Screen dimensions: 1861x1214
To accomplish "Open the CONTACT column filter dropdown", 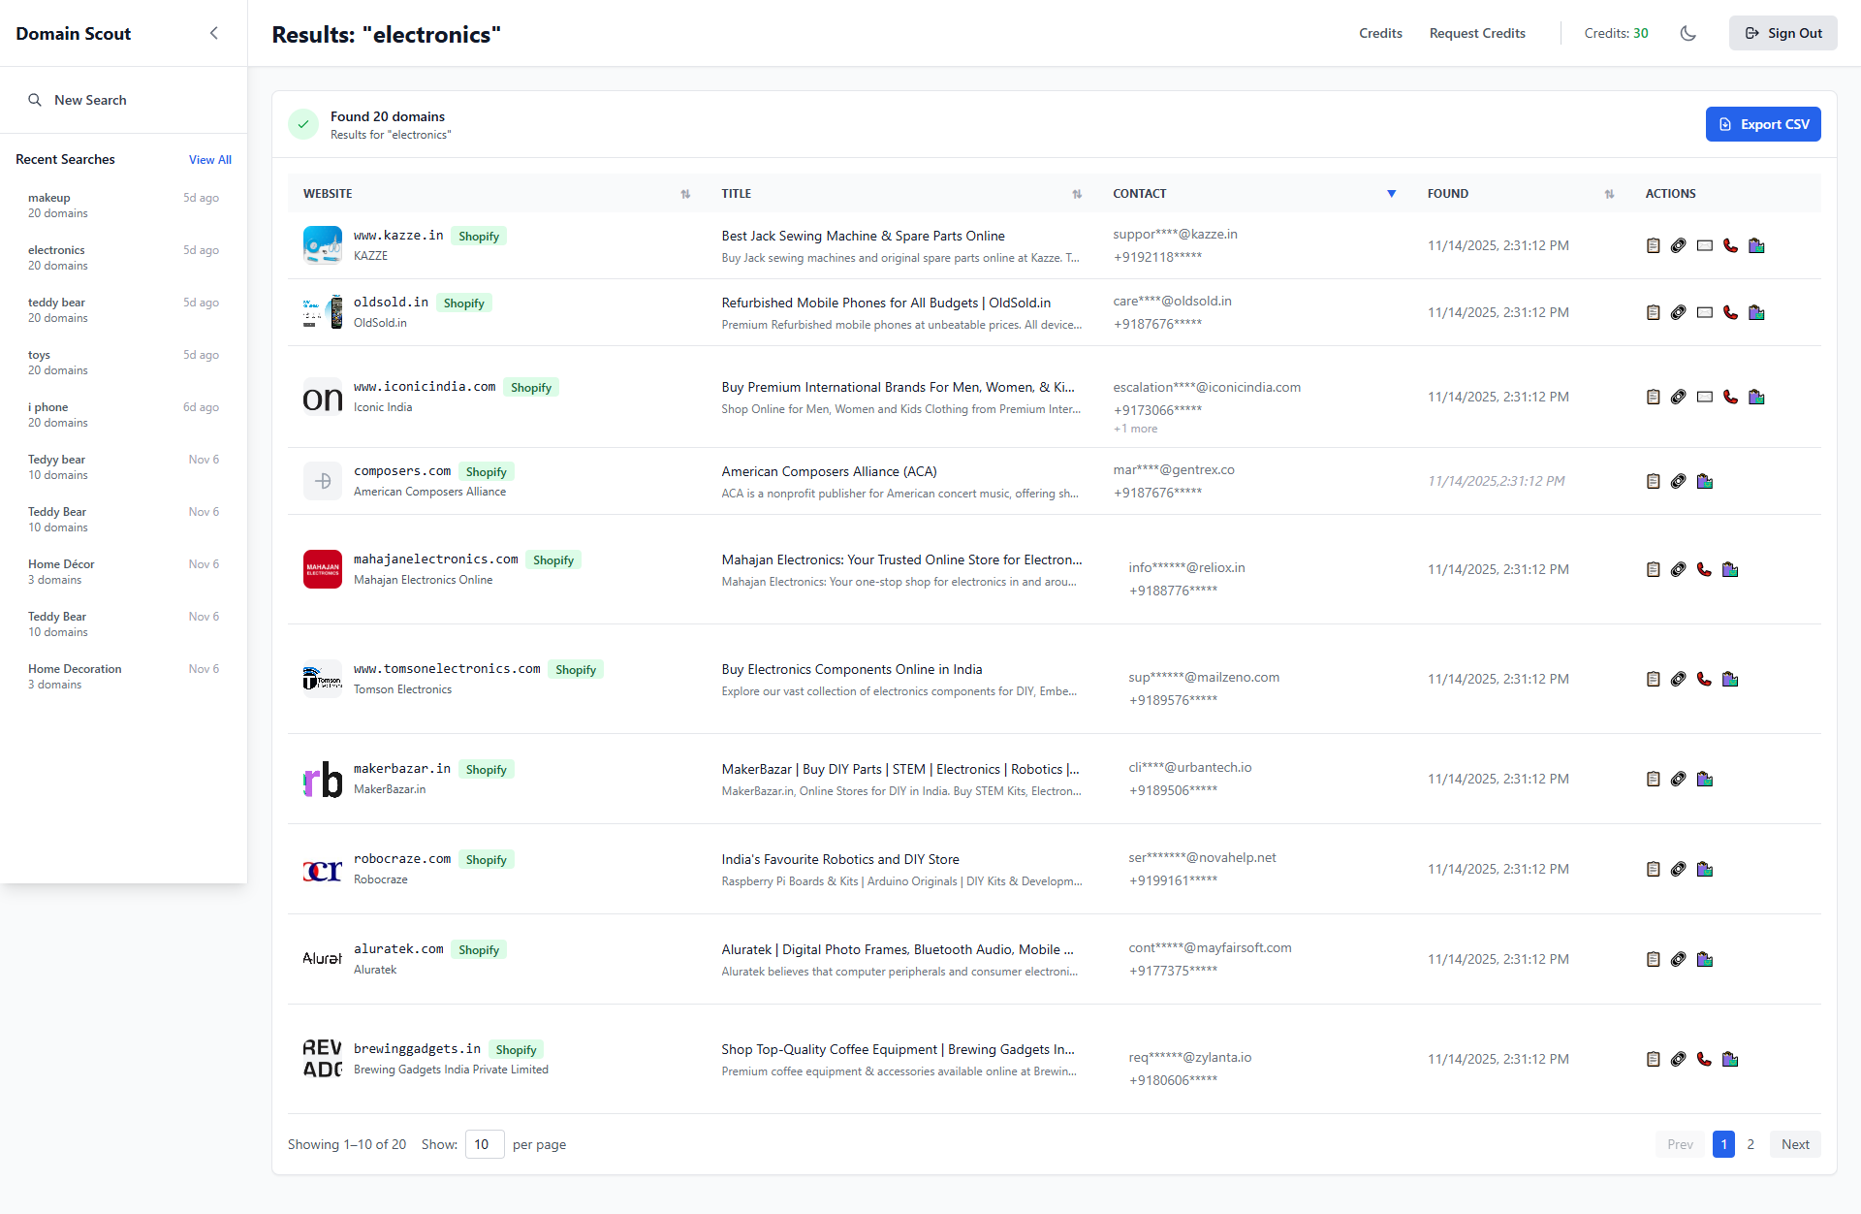I will 1392,194.
